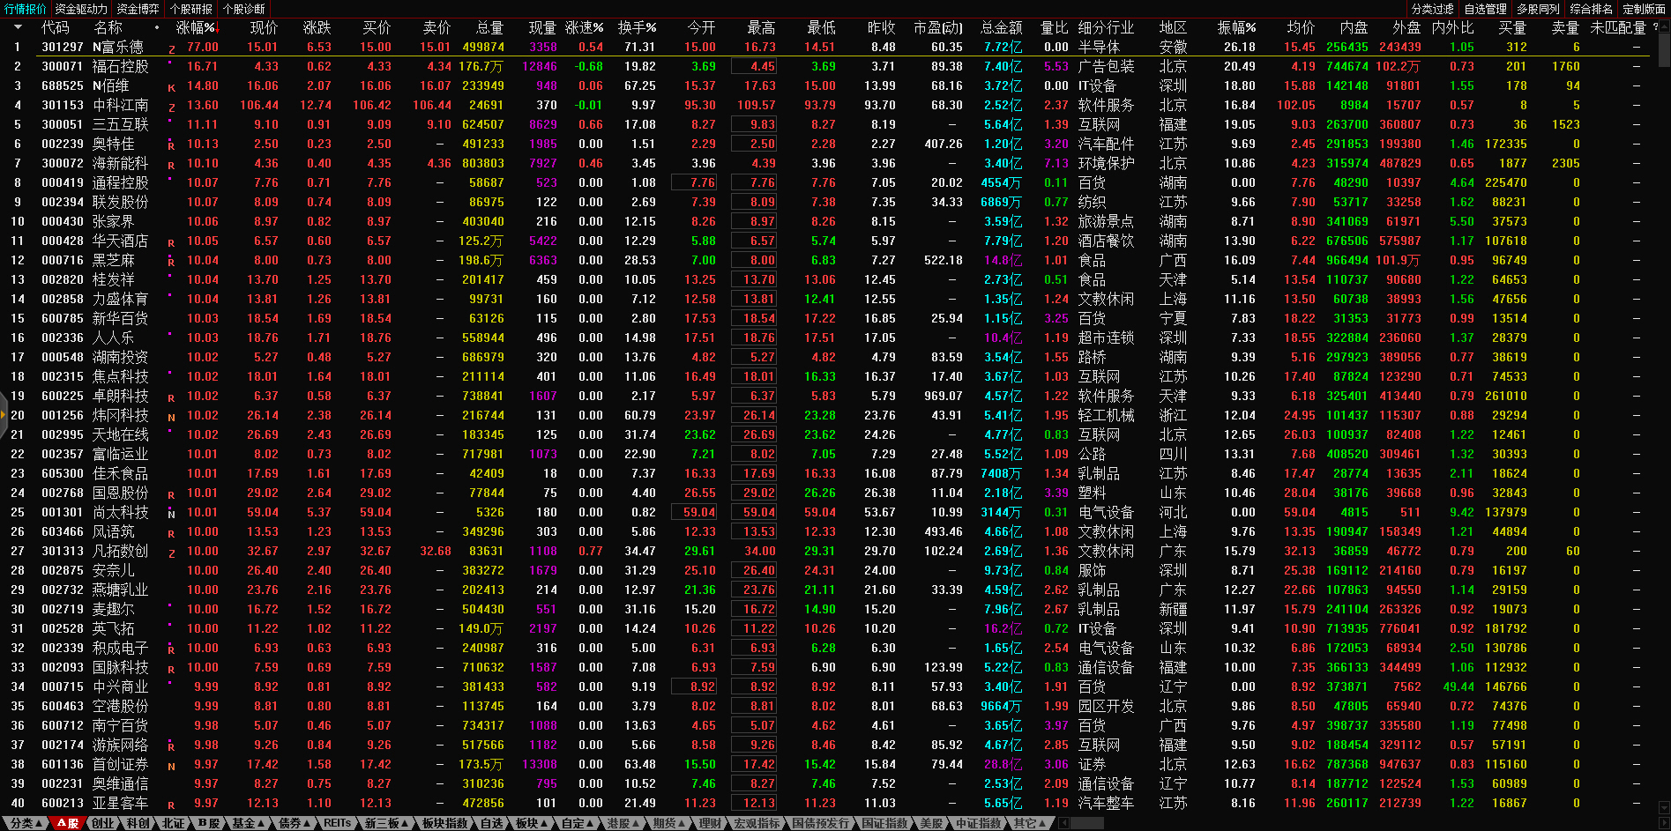Sort by the 涨幅% column header

click(x=196, y=27)
